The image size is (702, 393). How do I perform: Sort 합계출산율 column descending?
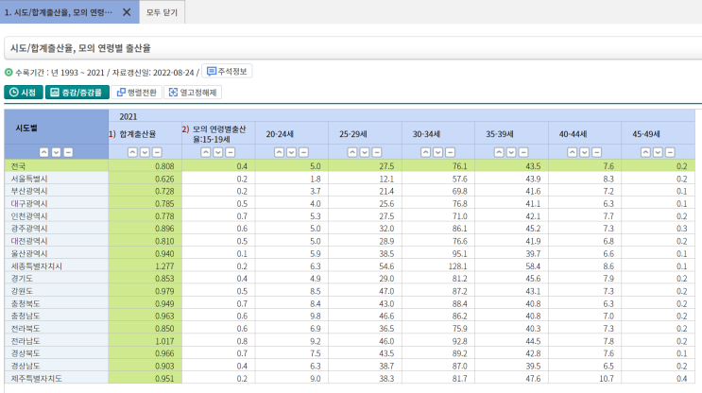click(x=145, y=152)
